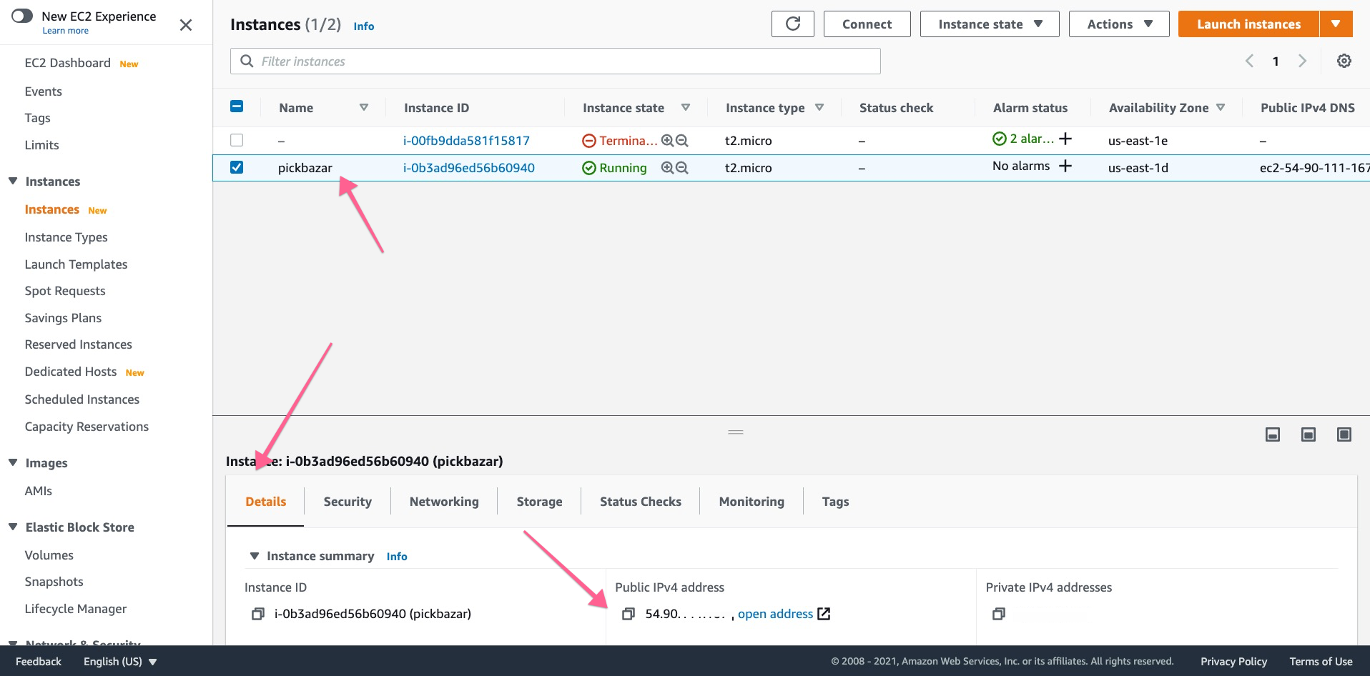Open EC2 Dashboard in sidebar

67,63
